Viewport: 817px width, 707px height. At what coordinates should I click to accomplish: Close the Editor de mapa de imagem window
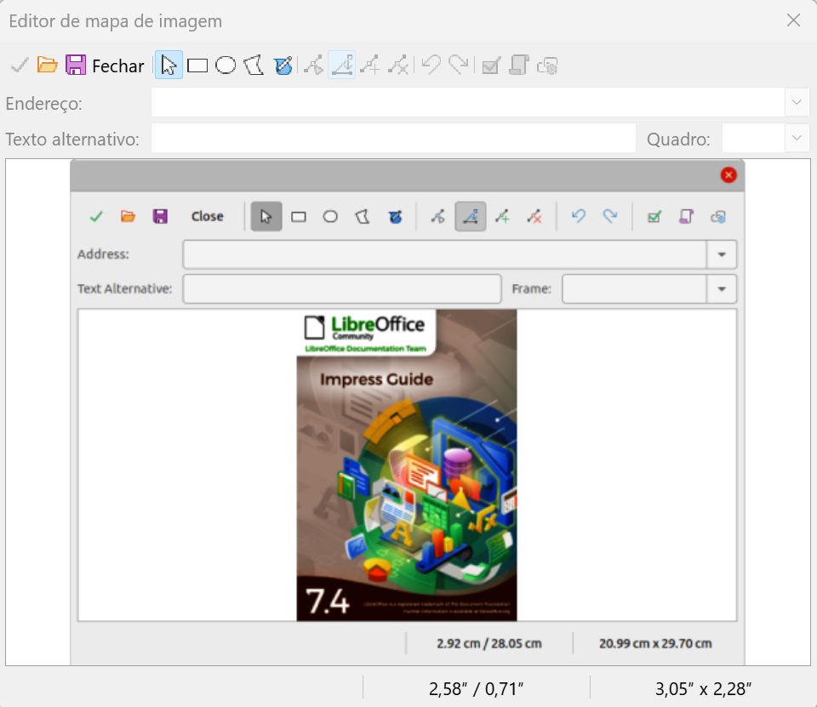[x=793, y=20]
